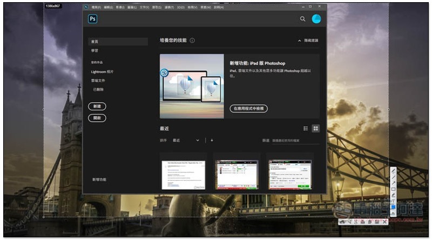This screenshot has width=432, height=240.
Task: Select the rectangle tool in screenshot toolbar
Action: point(393,189)
